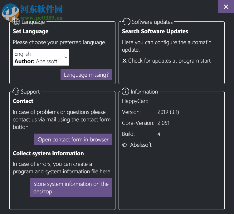Click the circular arrow Software updates icon
The width and height of the screenshot is (234, 214).
(126, 22)
